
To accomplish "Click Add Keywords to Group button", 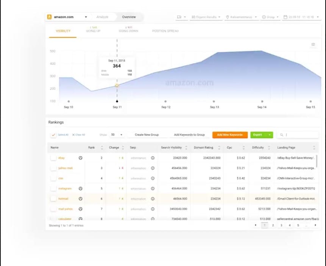I will click(189, 135).
